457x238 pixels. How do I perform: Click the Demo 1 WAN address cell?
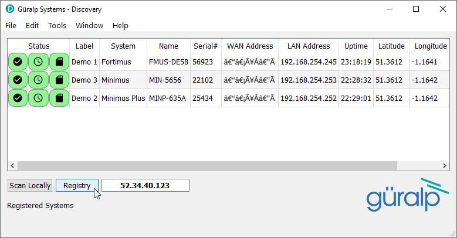click(x=250, y=62)
